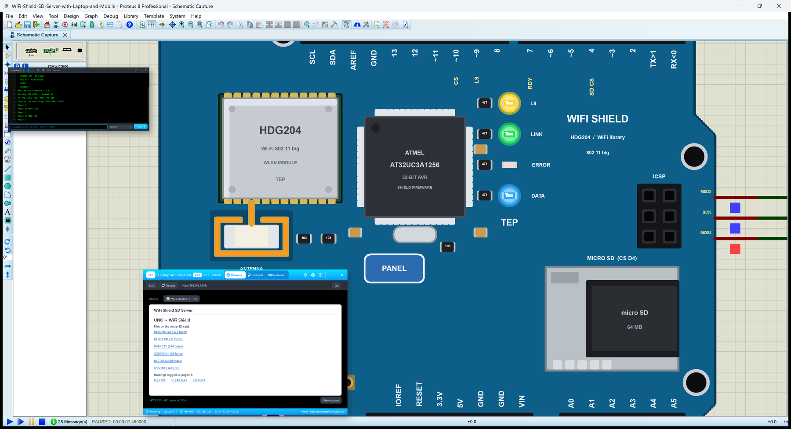The height and width of the screenshot is (429, 791).
Task: Click the Y-Mirror vertical flip icon
Action: tap(7, 275)
